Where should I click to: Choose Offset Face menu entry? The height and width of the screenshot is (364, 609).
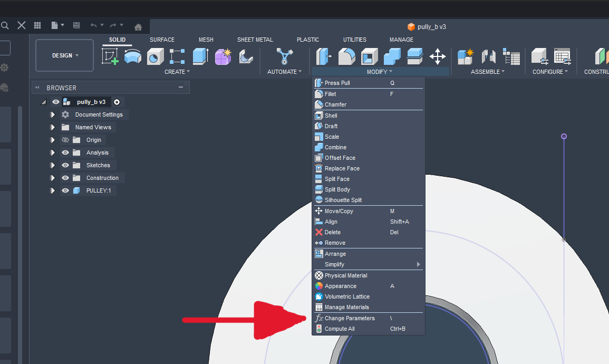368,158
